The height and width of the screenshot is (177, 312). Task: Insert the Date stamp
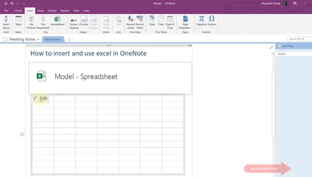point(152,21)
